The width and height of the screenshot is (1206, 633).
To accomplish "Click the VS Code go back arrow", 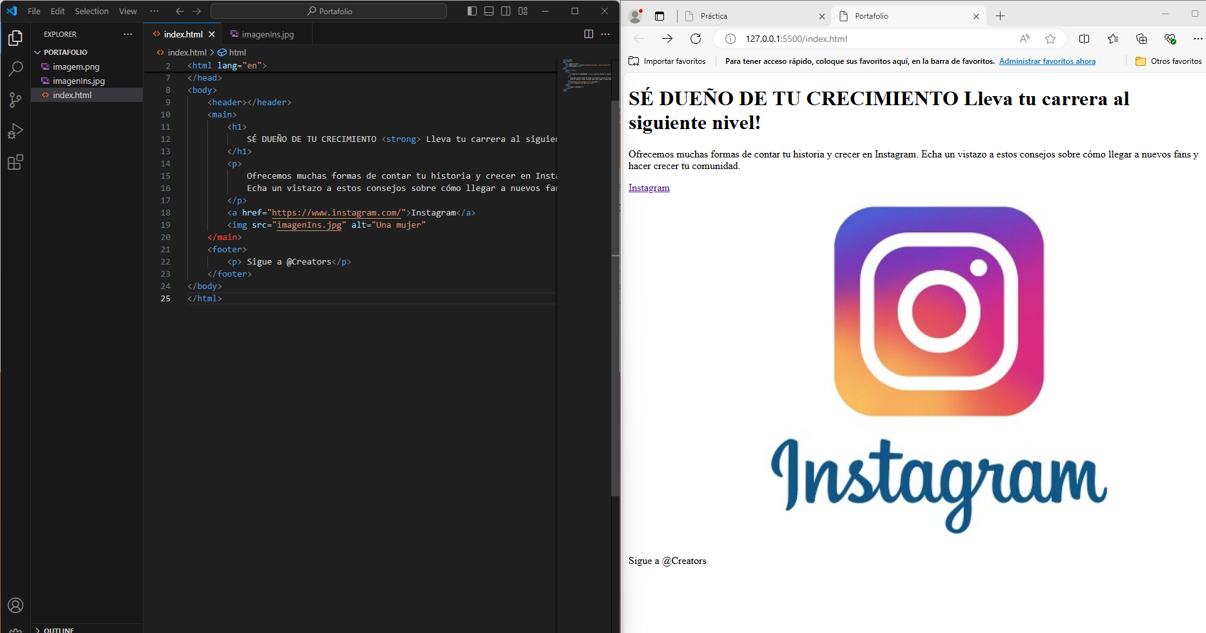I will tap(180, 11).
